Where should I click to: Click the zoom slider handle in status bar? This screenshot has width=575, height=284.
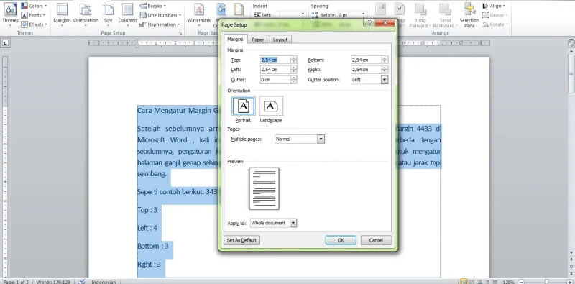coord(546,282)
